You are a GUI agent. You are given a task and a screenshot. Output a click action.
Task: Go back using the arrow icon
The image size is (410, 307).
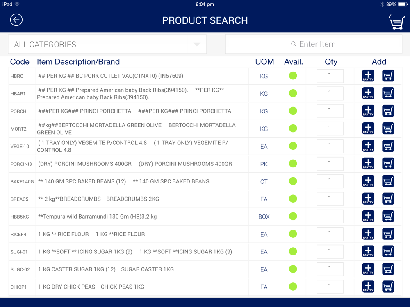click(x=16, y=20)
